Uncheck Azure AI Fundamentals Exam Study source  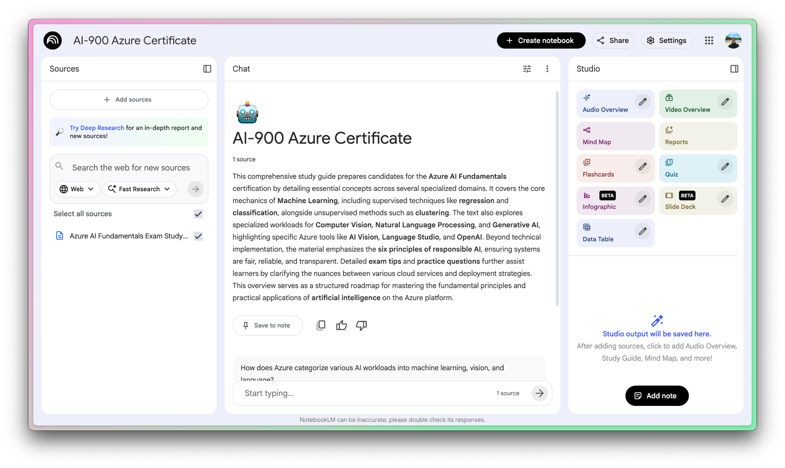(x=198, y=236)
